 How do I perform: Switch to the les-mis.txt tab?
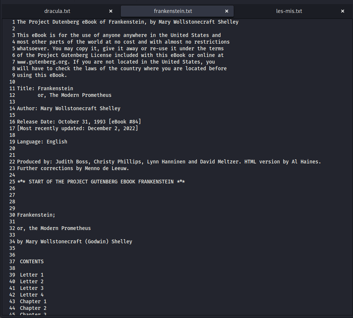click(x=289, y=11)
